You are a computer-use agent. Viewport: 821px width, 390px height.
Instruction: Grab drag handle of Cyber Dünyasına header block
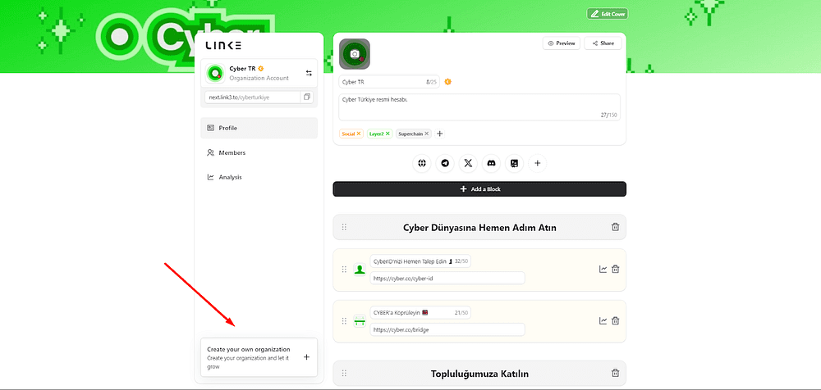tap(344, 227)
